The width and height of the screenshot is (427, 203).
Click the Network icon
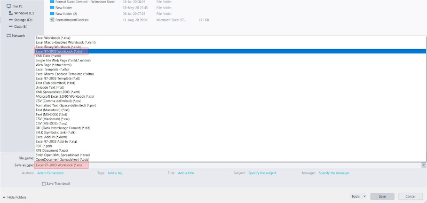pyautogui.click(x=9, y=36)
